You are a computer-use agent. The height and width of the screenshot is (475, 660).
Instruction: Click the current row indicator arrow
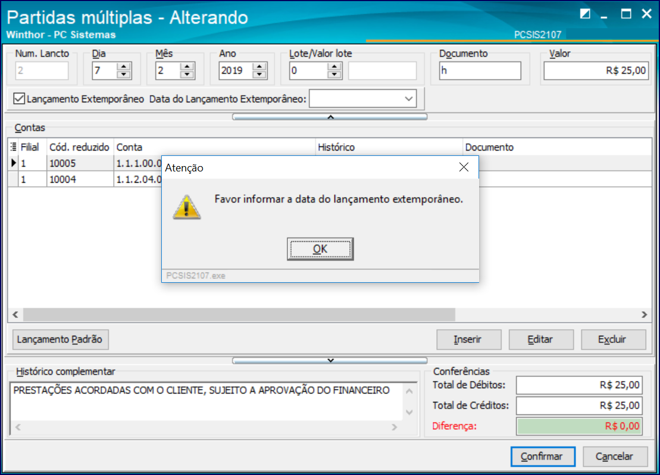click(x=14, y=162)
